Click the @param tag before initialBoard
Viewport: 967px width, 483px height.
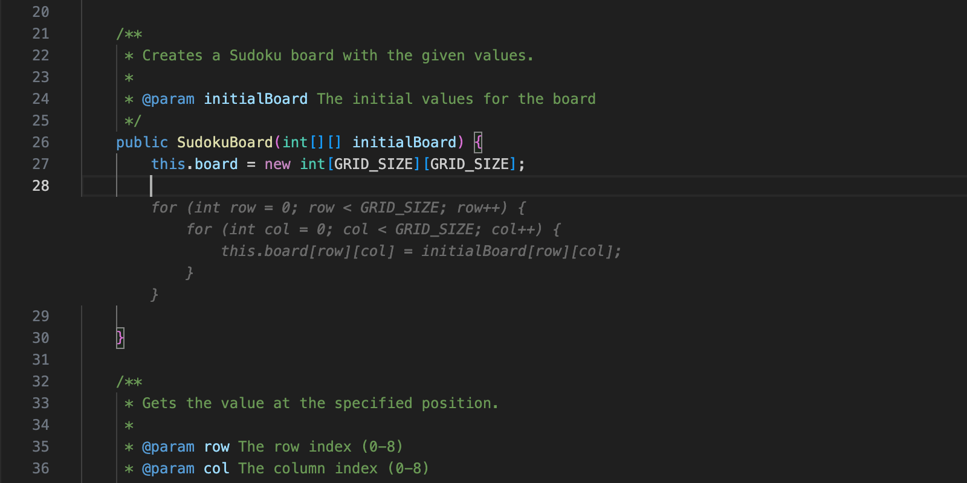[168, 99]
